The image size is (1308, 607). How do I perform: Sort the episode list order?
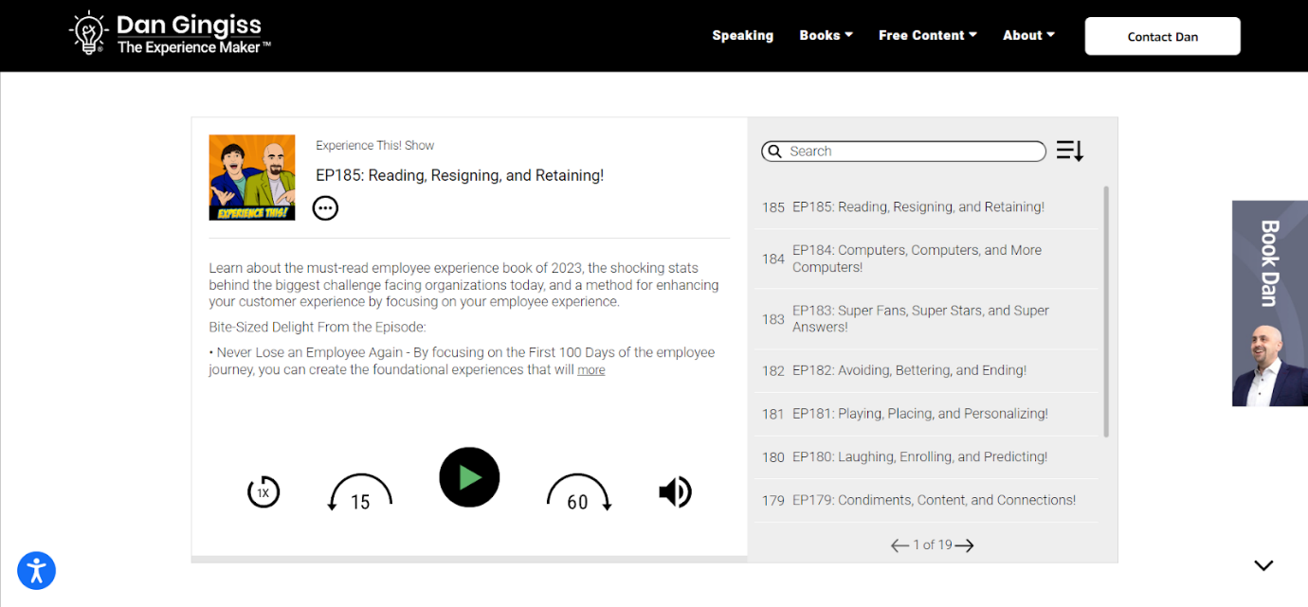tap(1070, 151)
